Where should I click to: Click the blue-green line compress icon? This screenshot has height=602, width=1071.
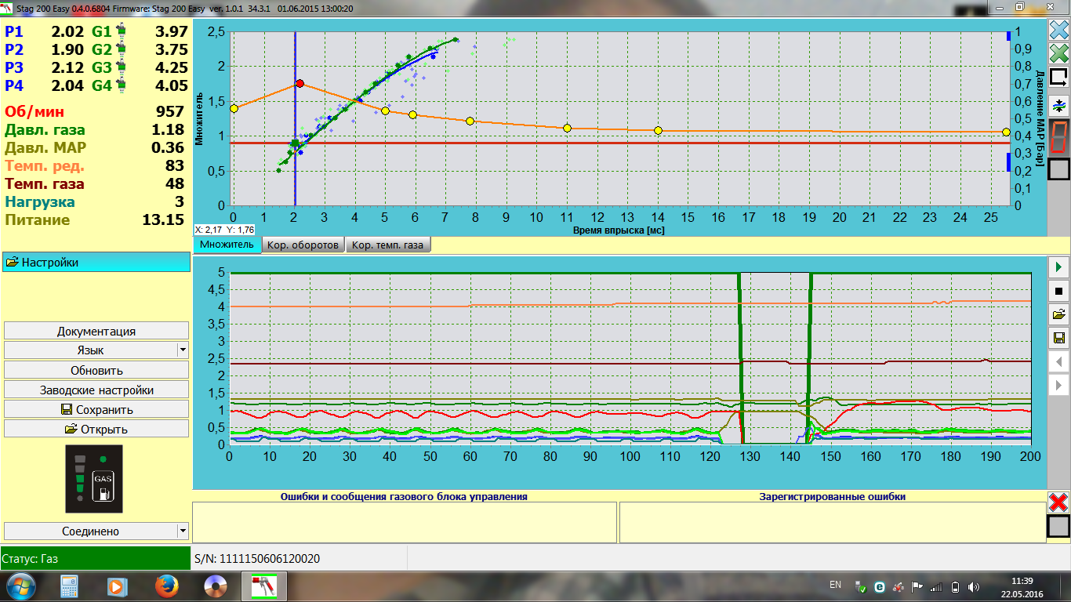[1058, 105]
